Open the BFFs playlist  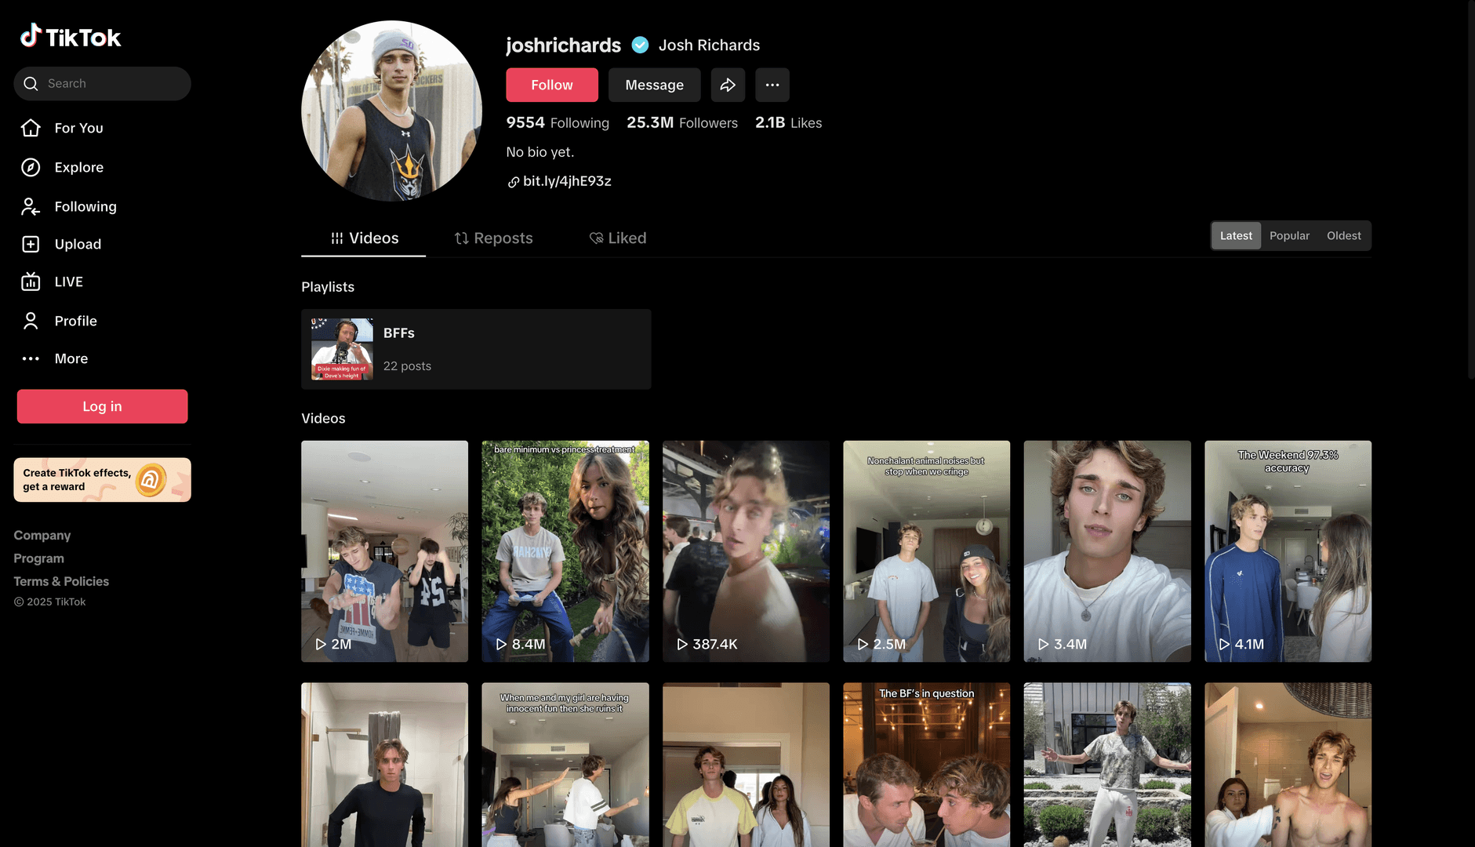click(x=475, y=349)
